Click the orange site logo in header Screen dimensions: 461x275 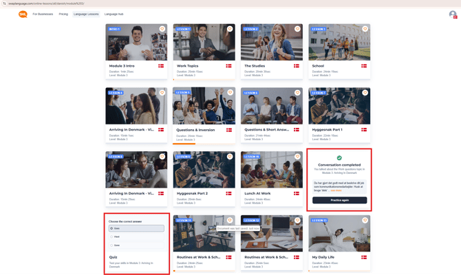pyautogui.click(x=23, y=14)
